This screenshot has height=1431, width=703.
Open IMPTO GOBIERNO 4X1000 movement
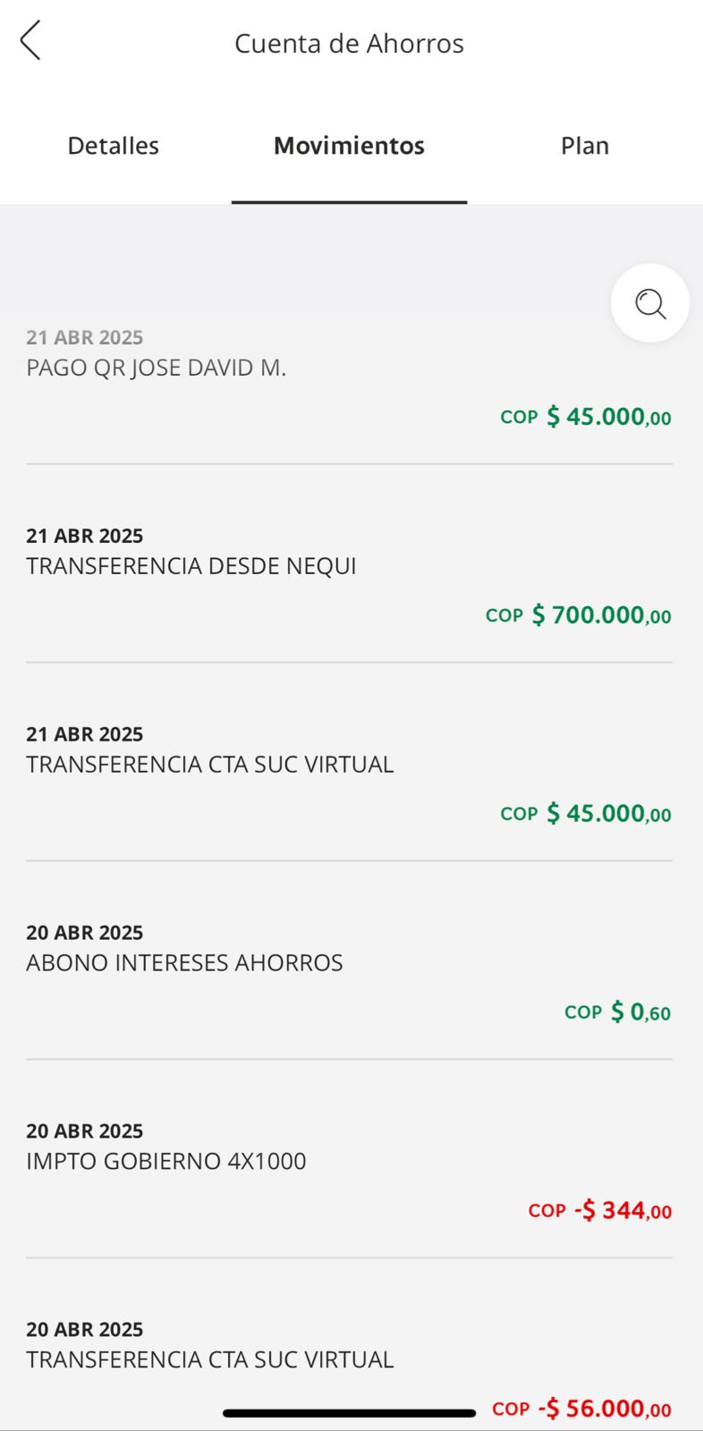pyautogui.click(x=166, y=1162)
